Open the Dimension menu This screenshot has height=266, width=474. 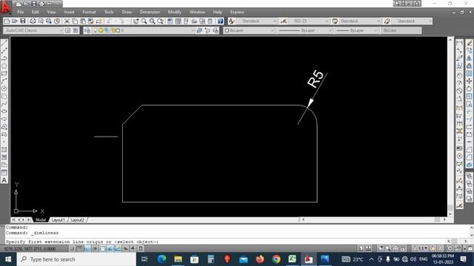(x=150, y=12)
